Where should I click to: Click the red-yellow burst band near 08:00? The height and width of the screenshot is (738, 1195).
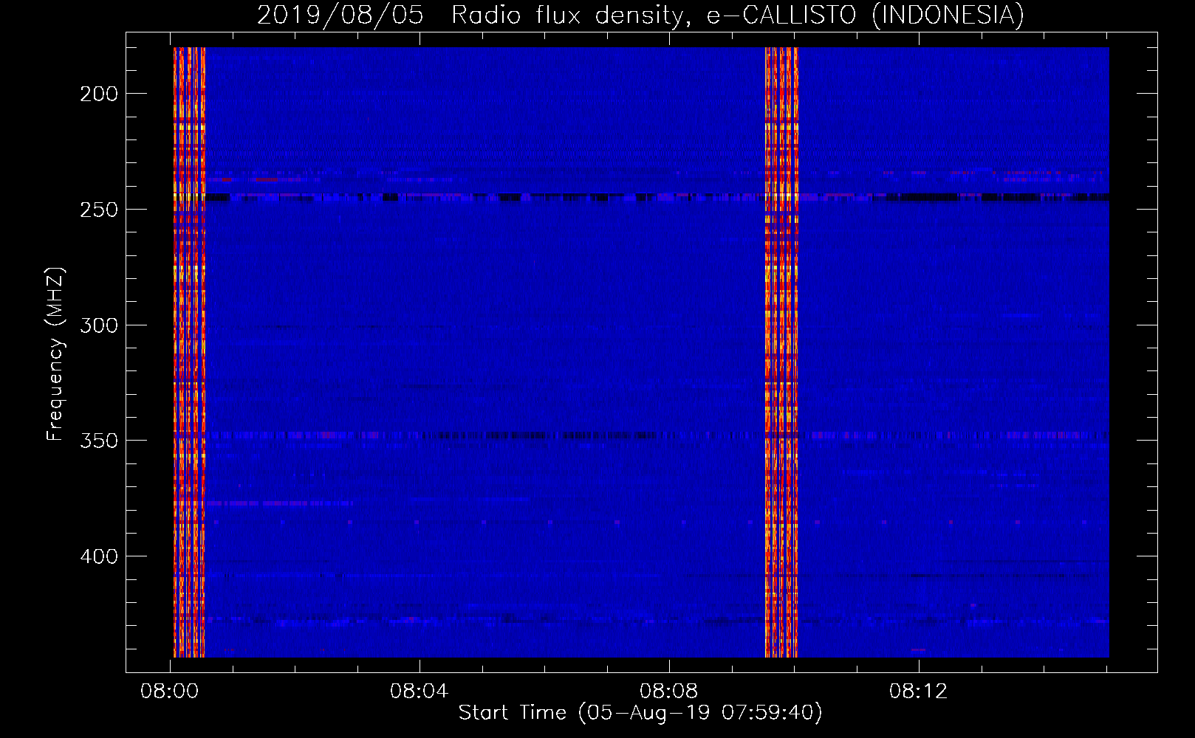point(189,352)
